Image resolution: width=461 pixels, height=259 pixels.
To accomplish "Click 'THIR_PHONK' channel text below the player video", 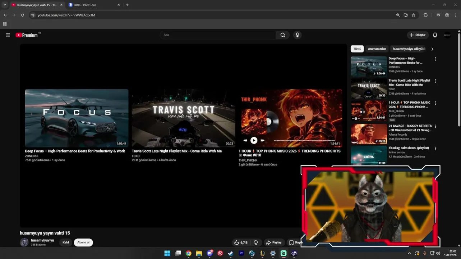I will 248,160.
